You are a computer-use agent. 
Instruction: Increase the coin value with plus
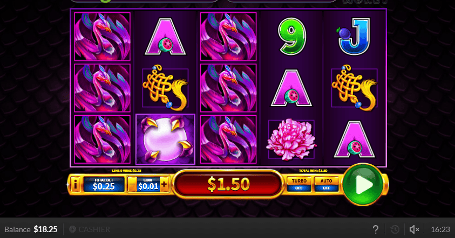[164, 184]
